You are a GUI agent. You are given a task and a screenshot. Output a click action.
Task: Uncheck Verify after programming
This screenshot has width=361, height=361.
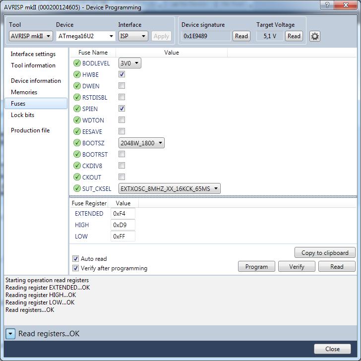click(75, 268)
